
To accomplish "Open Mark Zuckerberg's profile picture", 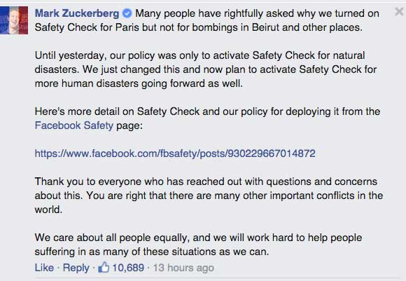I will point(14,20).
